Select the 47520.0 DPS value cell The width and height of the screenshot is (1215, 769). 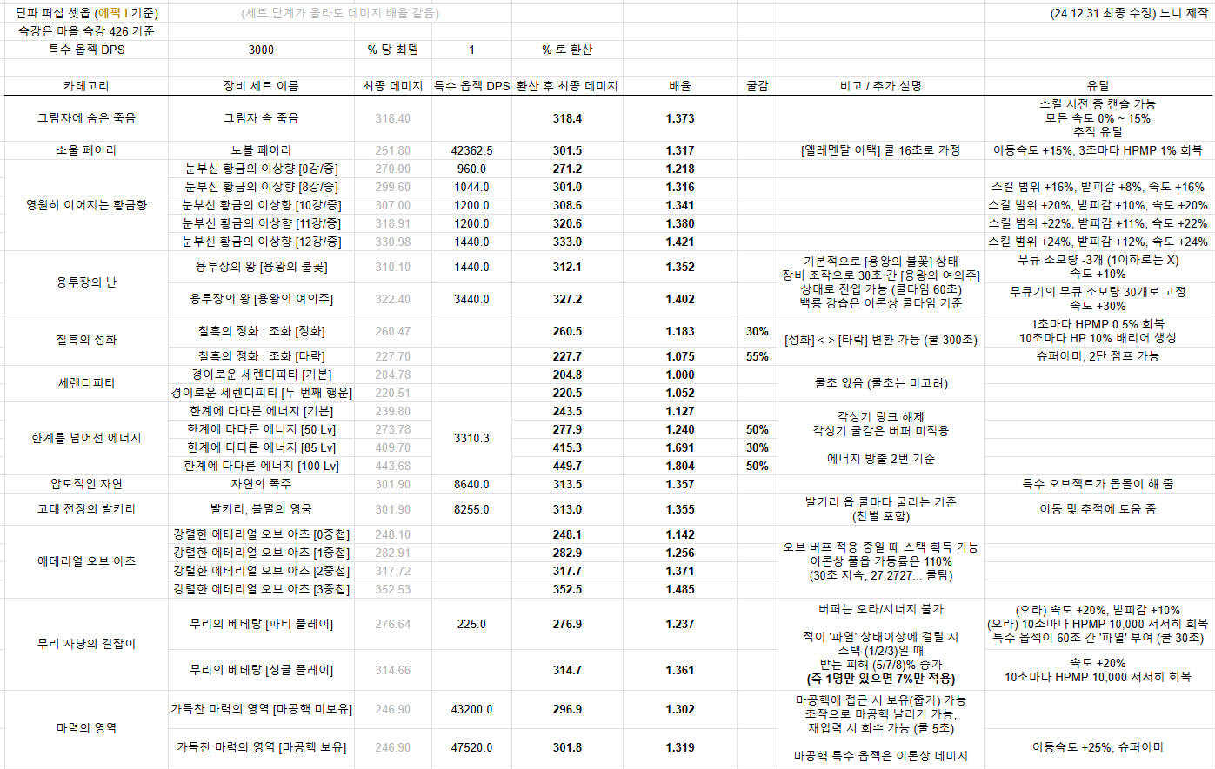[471, 747]
